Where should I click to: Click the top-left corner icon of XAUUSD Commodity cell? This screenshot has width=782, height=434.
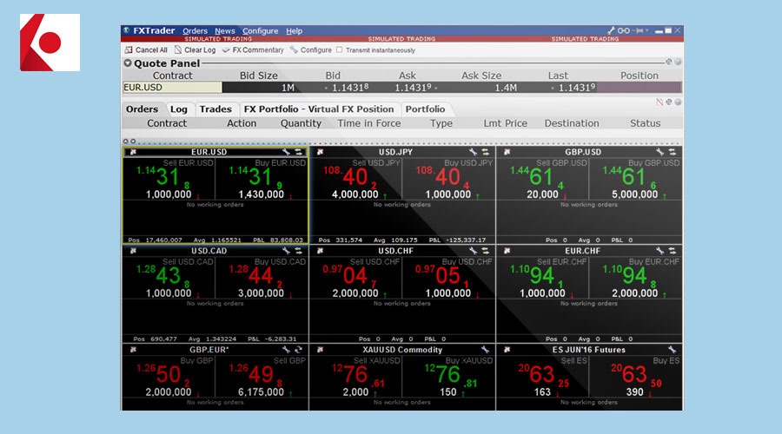320,350
